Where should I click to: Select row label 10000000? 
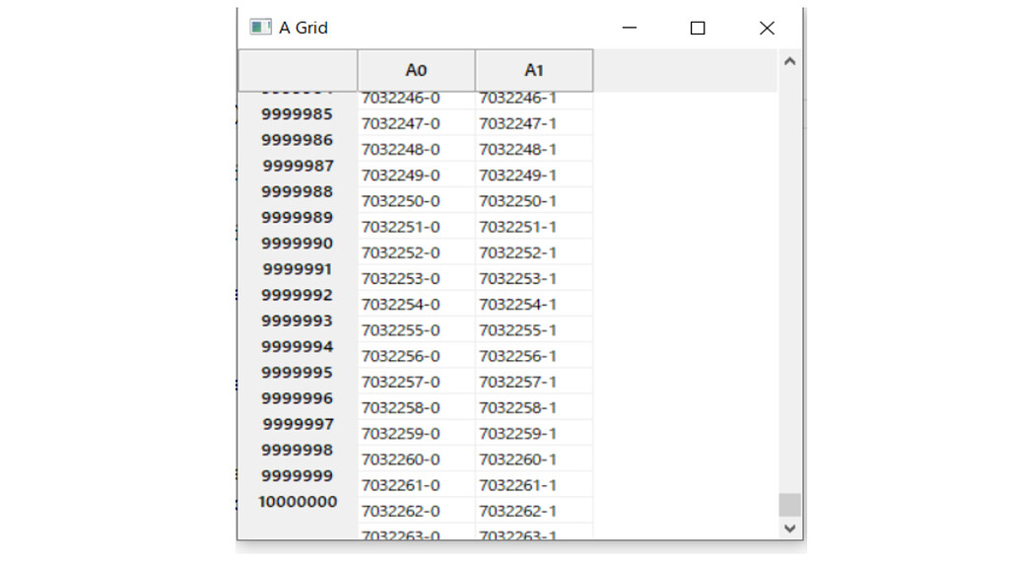pyautogui.click(x=298, y=502)
